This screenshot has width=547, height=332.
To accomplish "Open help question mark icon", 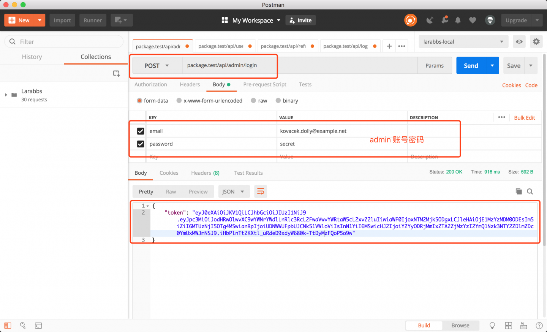I will coord(539,326).
